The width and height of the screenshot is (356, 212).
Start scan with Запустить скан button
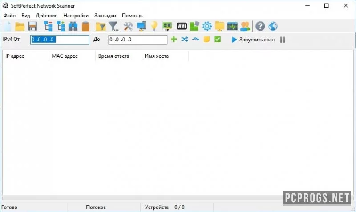tap(253, 40)
